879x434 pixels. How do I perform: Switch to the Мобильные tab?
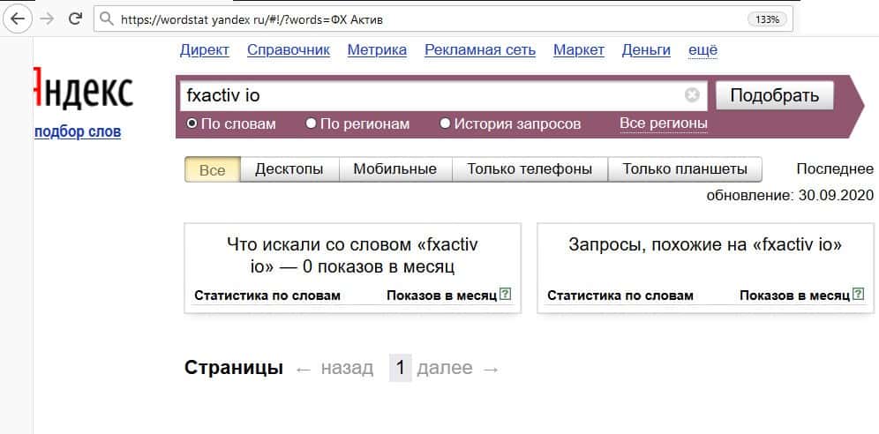click(395, 169)
